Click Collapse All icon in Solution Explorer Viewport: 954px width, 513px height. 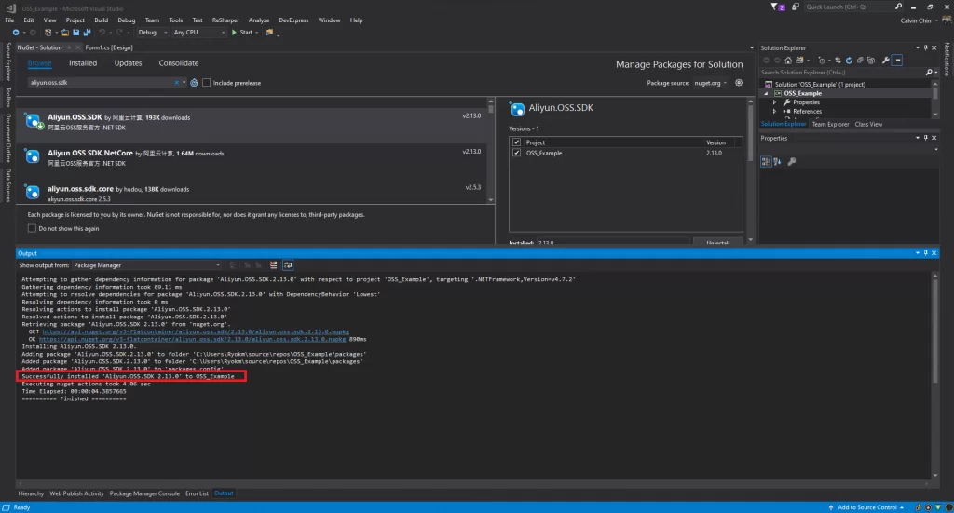tap(860, 61)
